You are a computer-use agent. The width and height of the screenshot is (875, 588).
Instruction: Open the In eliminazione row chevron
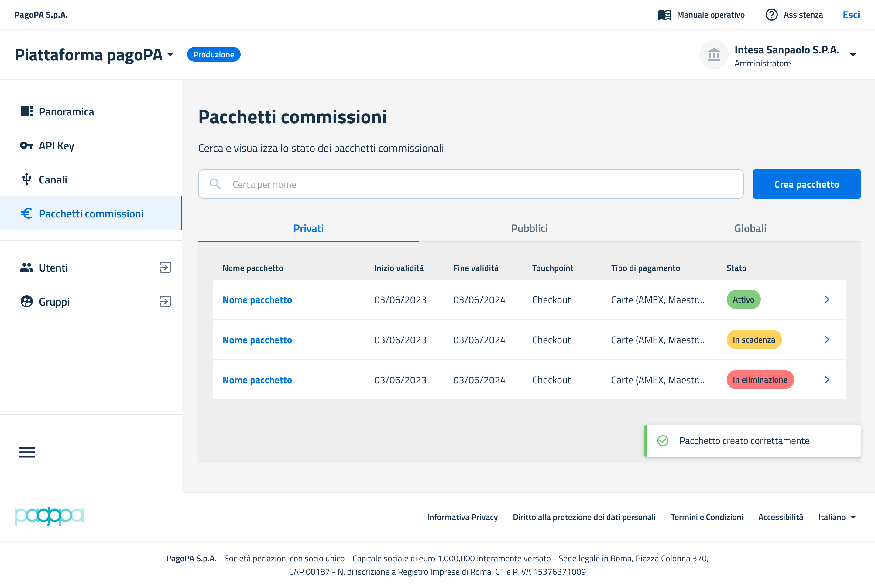point(827,380)
